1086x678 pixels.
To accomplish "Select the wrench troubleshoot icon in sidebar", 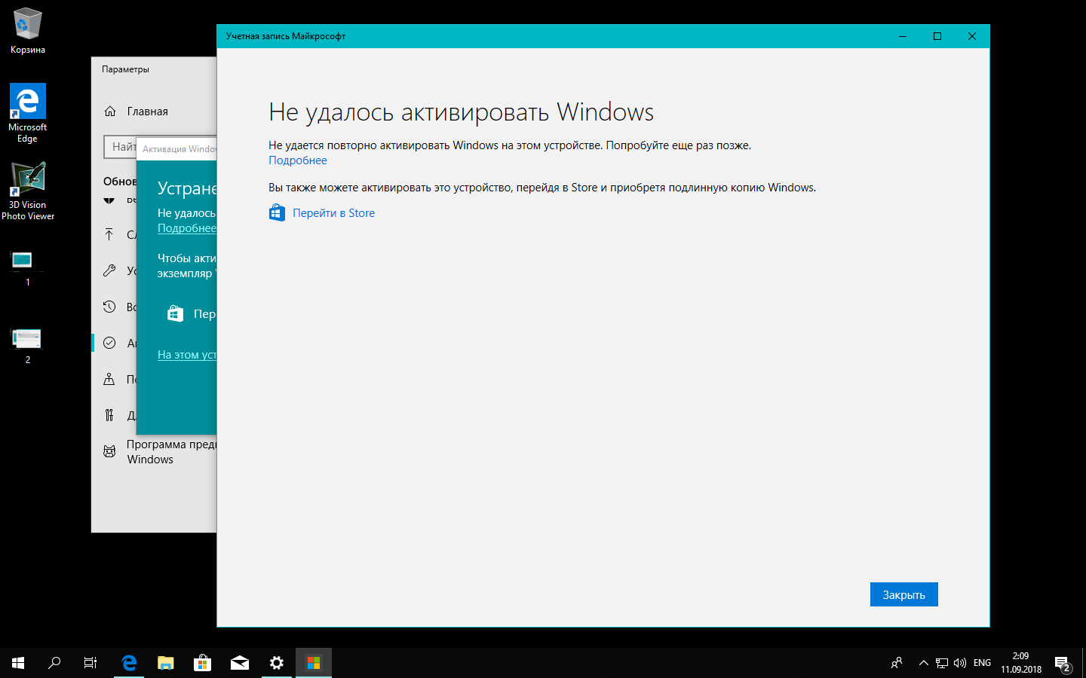I will pyautogui.click(x=109, y=270).
